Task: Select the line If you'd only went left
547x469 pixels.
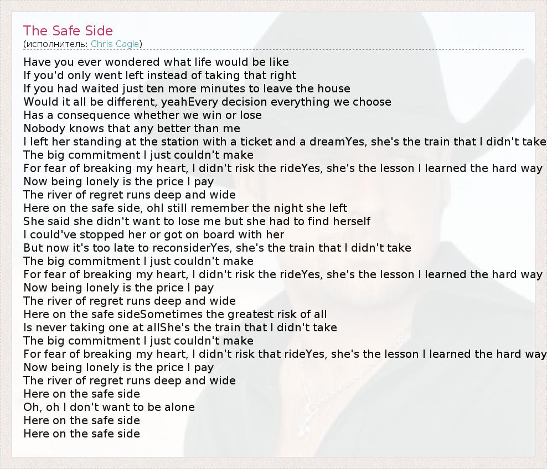Action: pyautogui.click(x=160, y=75)
